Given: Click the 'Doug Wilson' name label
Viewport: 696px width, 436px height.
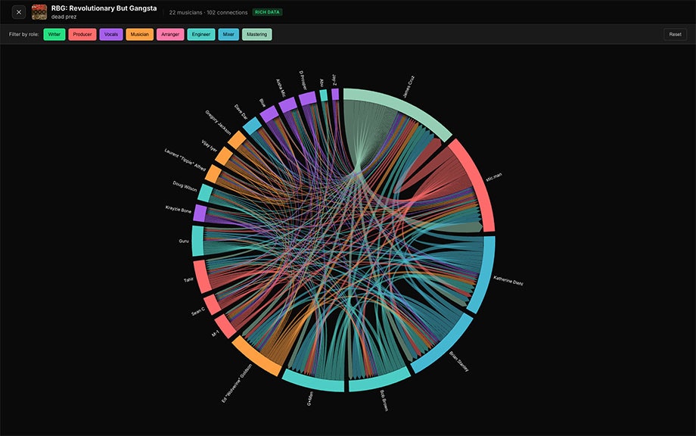Looking at the screenshot, I should tap(185, 186).
